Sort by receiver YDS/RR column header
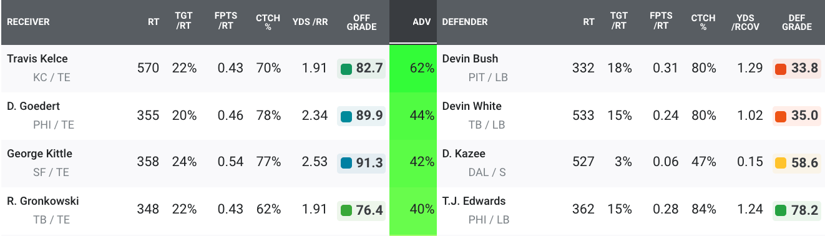 click(310, 22)
